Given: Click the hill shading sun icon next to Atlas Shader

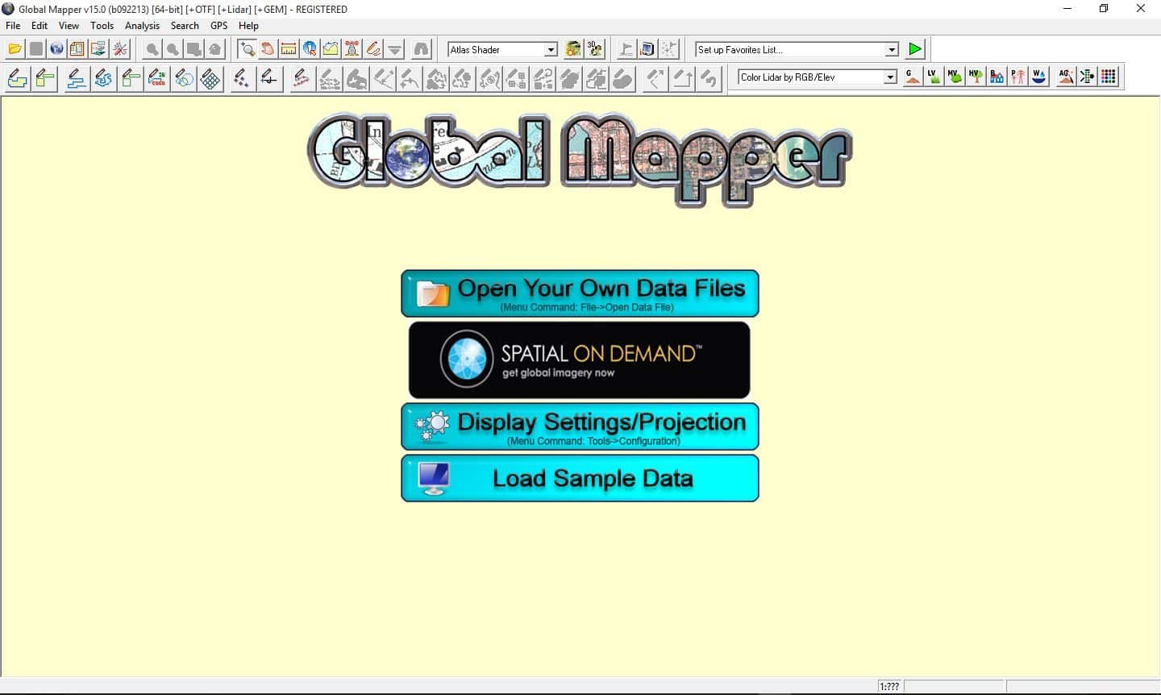Looking at the screenshot, I should pyautogui.click(x=573, y=49).
